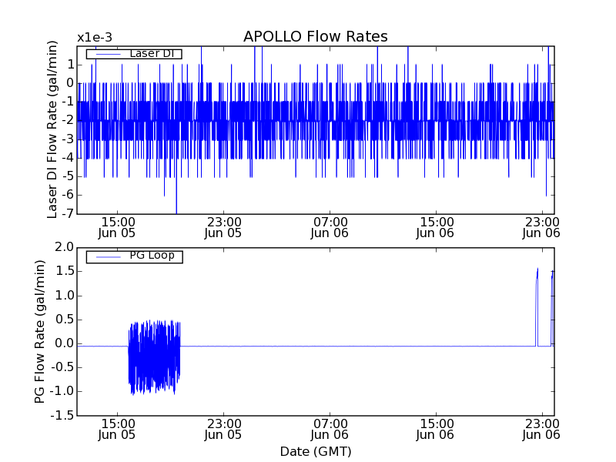Click '23:00 Jun 05' tick under Laser DI plot
This screenshot has height=462, width=616.
click(x=223, y=228)
